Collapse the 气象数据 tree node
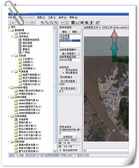 point(12,72)
